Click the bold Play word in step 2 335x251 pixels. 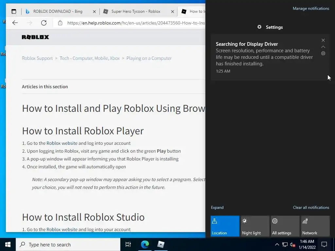[161, 151]
